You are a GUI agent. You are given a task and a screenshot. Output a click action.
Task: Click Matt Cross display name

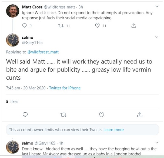[32, 7]
